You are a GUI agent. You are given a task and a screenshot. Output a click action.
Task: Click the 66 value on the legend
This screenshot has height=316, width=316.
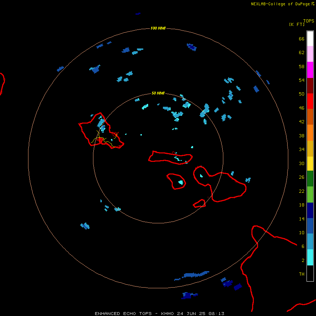(x=302, y=39)
